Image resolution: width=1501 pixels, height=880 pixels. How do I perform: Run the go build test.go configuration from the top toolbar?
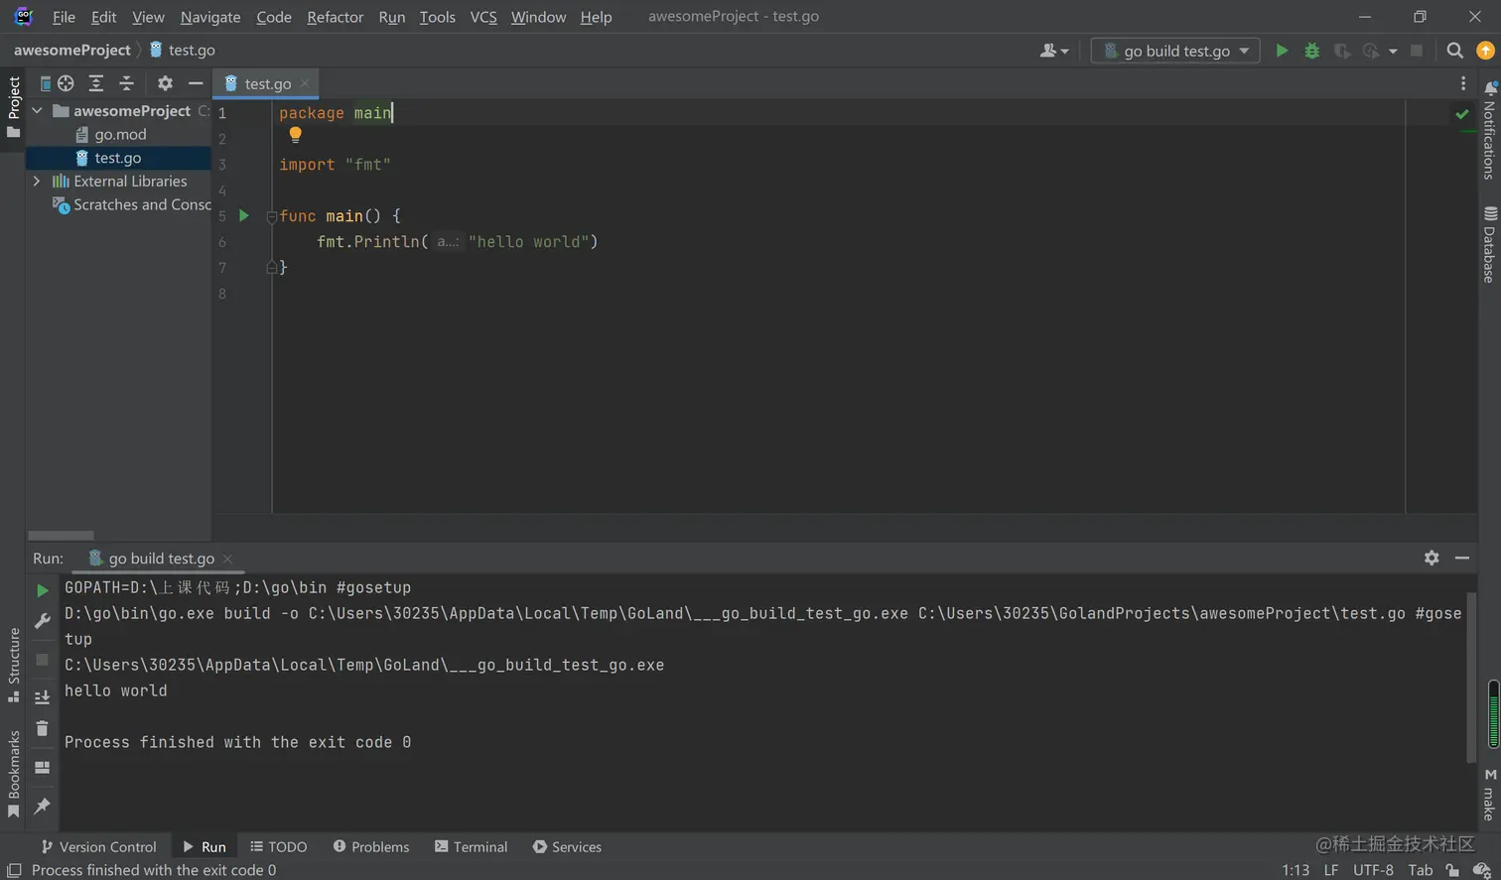click(x=1282, y=51)
